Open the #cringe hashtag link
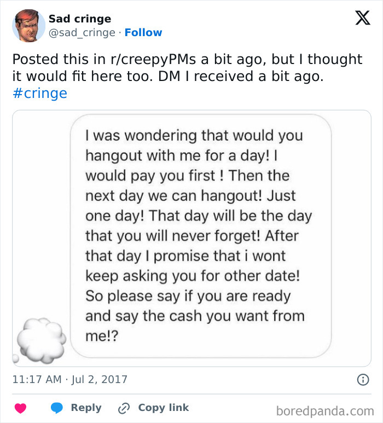Viewport: 383px width, 423px height. (40, 94)
